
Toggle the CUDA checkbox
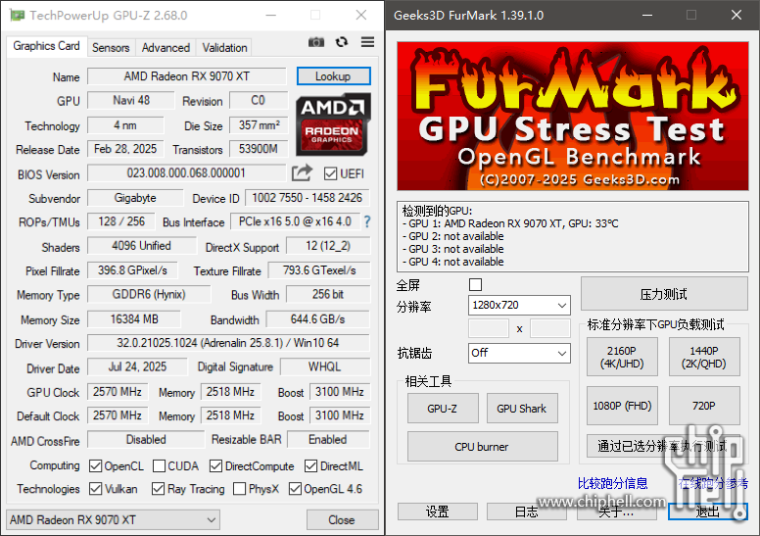point(159,466)
